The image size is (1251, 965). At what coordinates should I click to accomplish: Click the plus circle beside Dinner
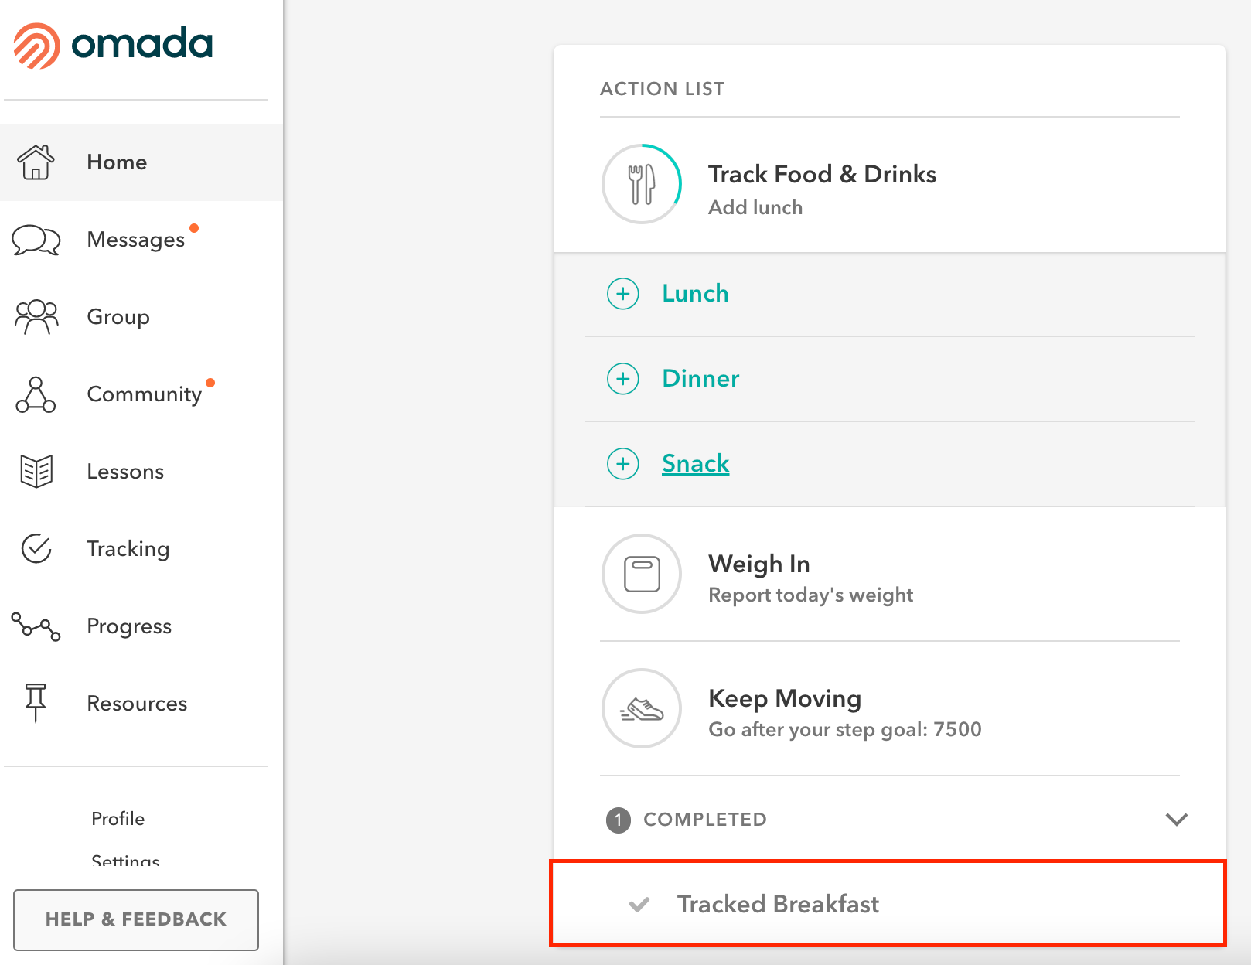(623, 379)
